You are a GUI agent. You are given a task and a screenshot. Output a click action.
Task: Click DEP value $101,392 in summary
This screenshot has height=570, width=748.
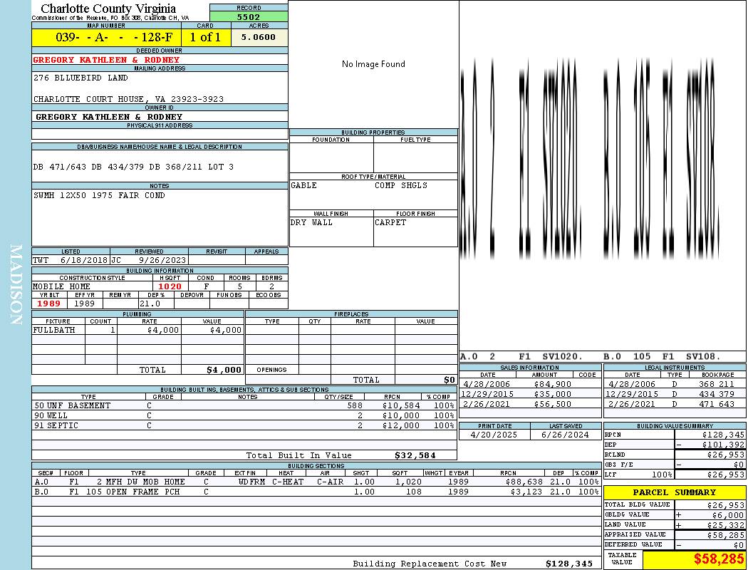coord(723,445)
